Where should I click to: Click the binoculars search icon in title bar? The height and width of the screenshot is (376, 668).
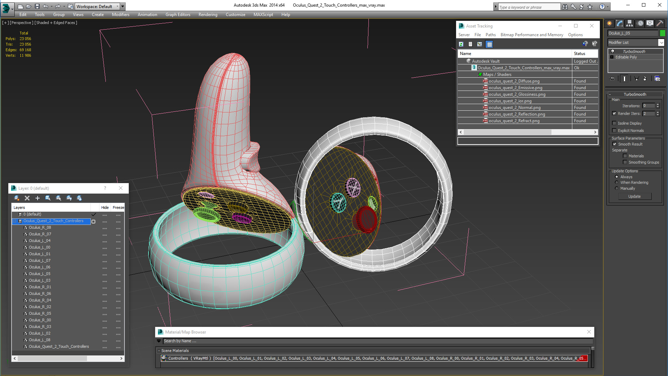pyautogui.click(x=565, y=7)
